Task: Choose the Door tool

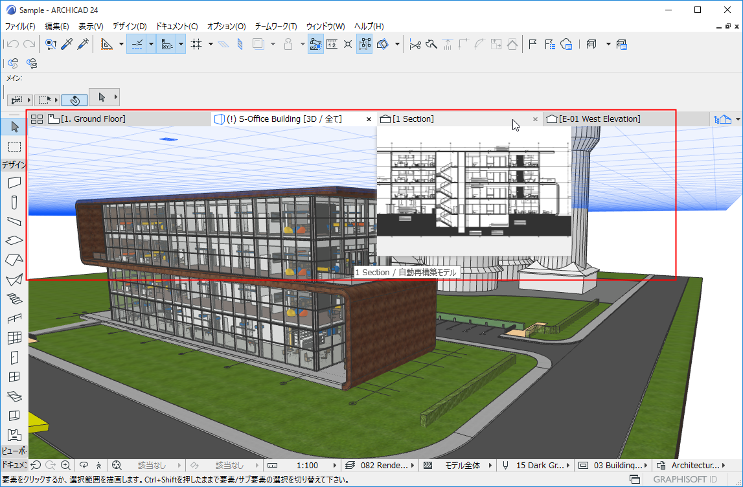Action: tap(14, 357)
